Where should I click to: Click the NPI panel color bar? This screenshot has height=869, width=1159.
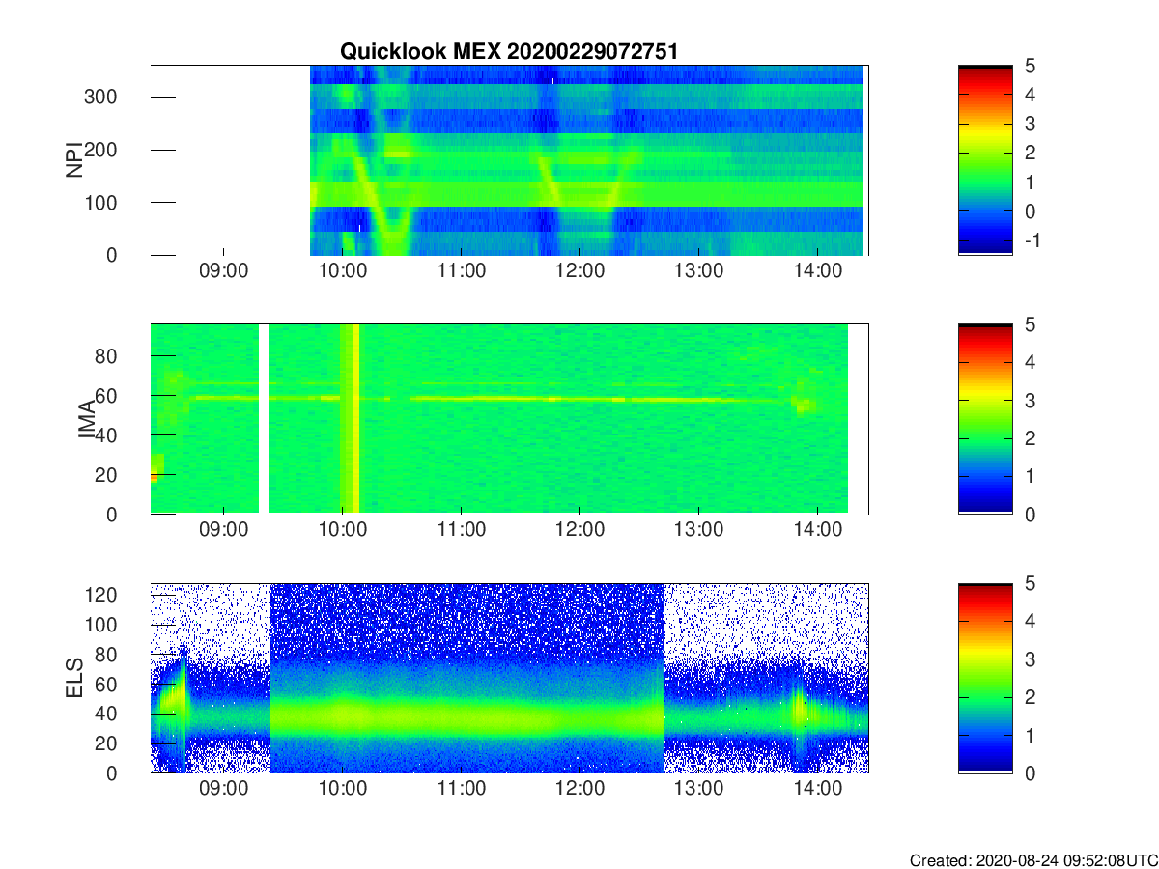click(x=985, y=160)
